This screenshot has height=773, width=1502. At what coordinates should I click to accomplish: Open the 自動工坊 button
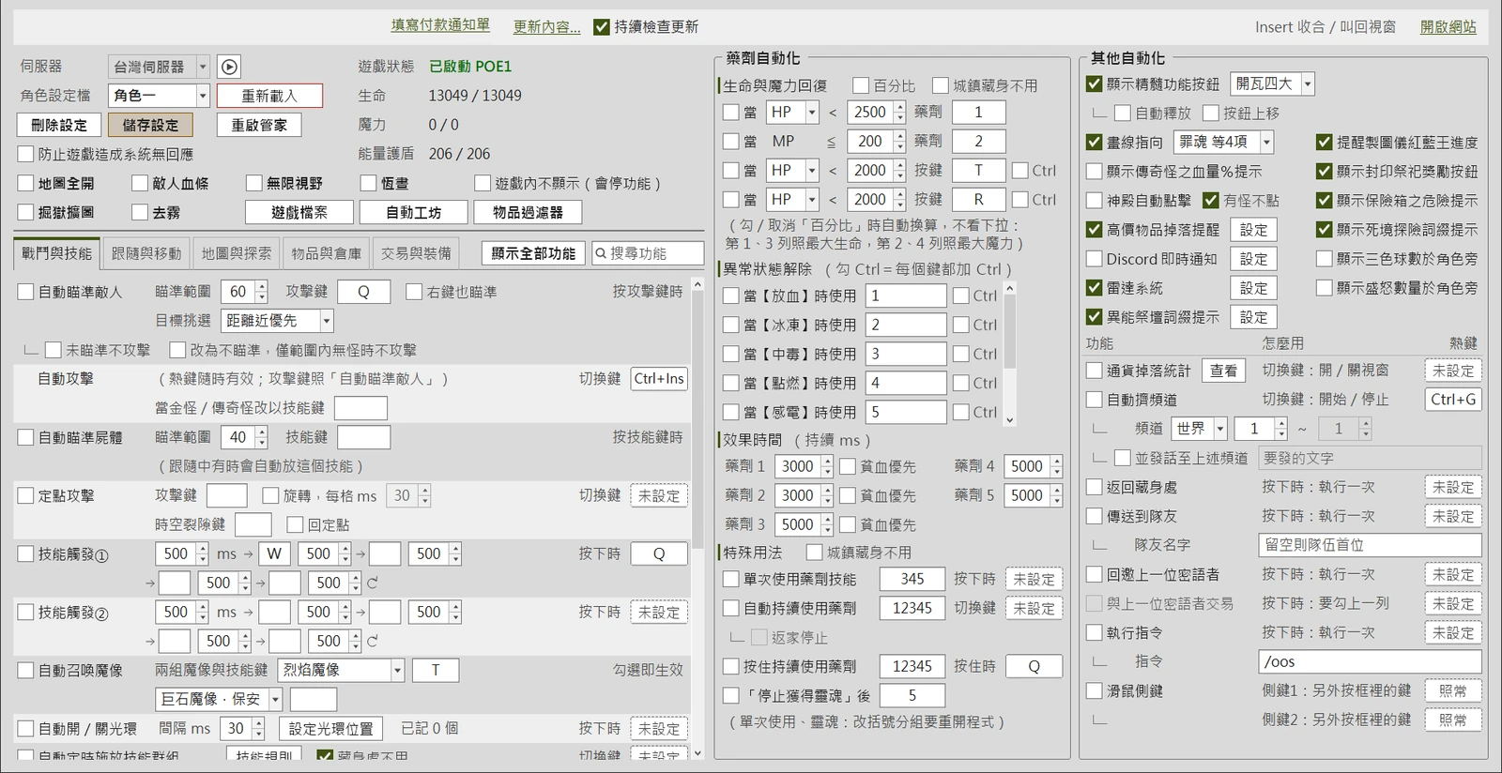pos(413,212)
